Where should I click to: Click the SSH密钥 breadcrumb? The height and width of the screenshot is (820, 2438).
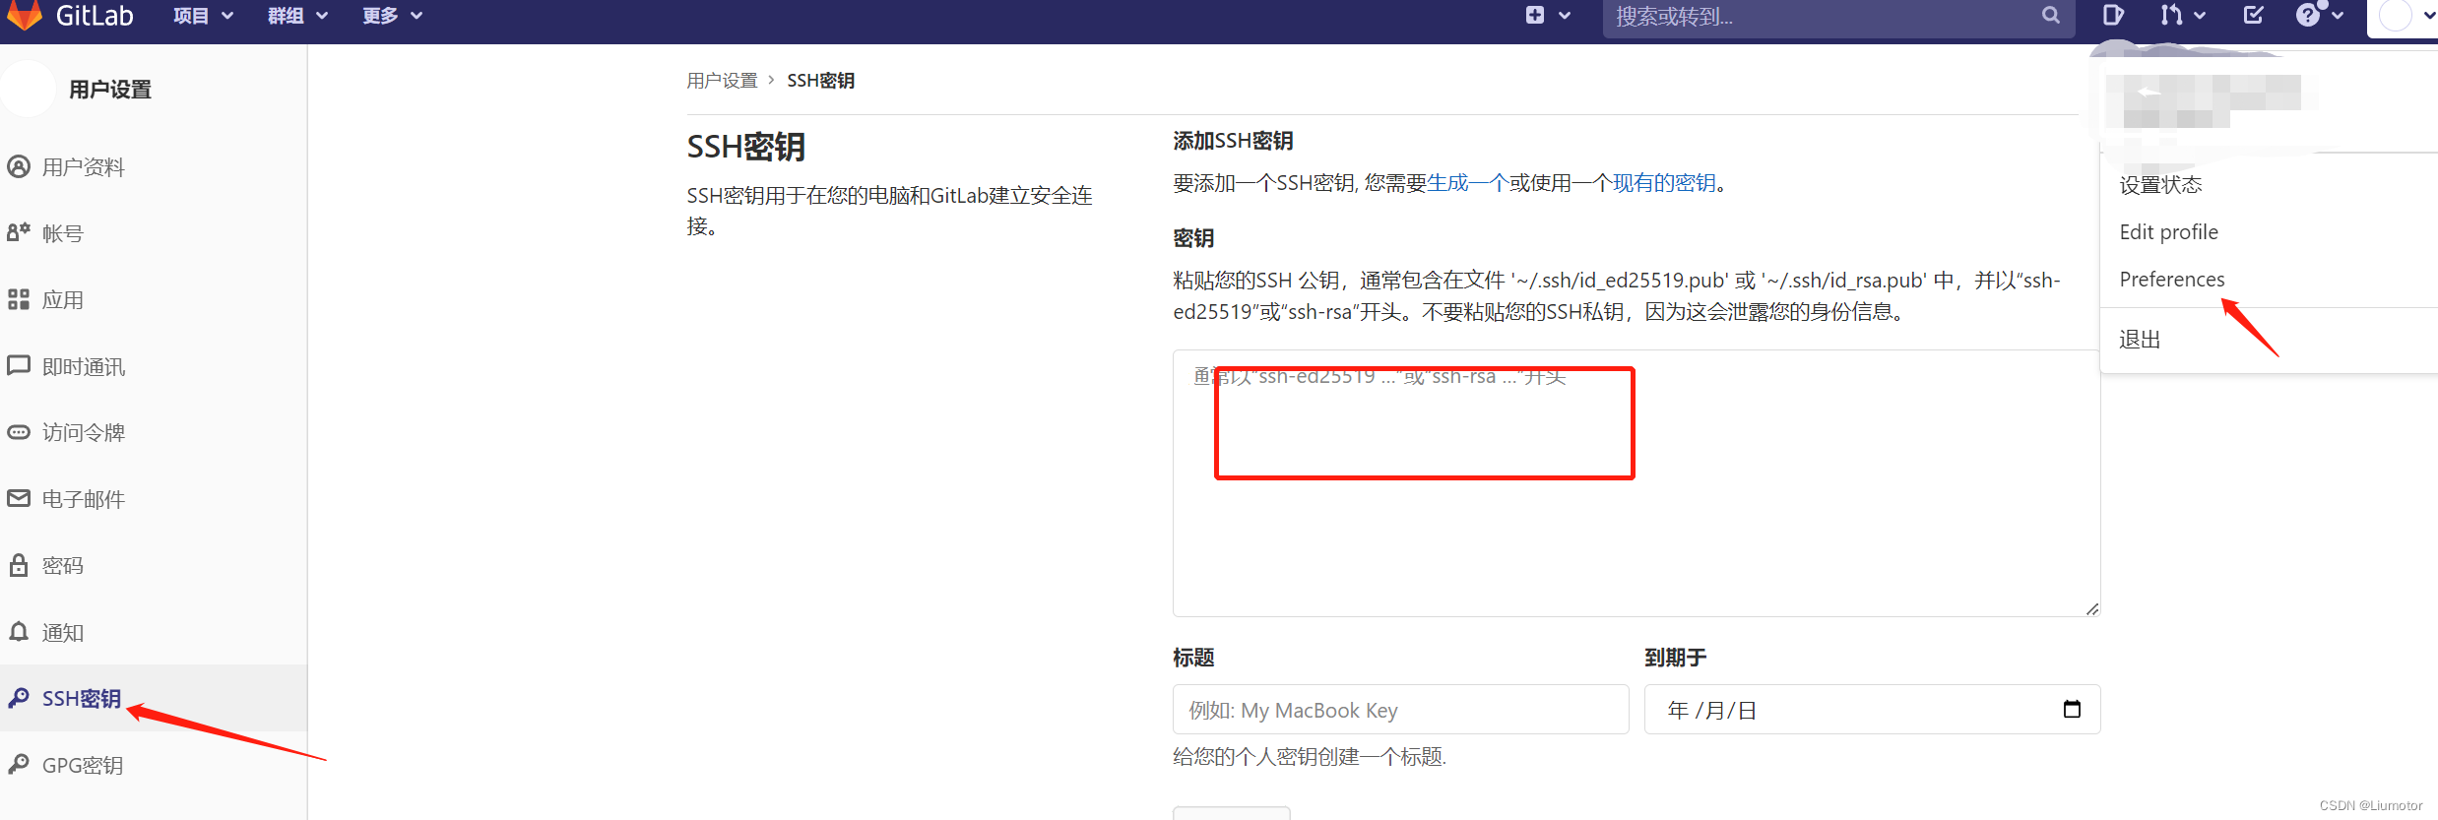pyautogui.click(x=820, y=81)
